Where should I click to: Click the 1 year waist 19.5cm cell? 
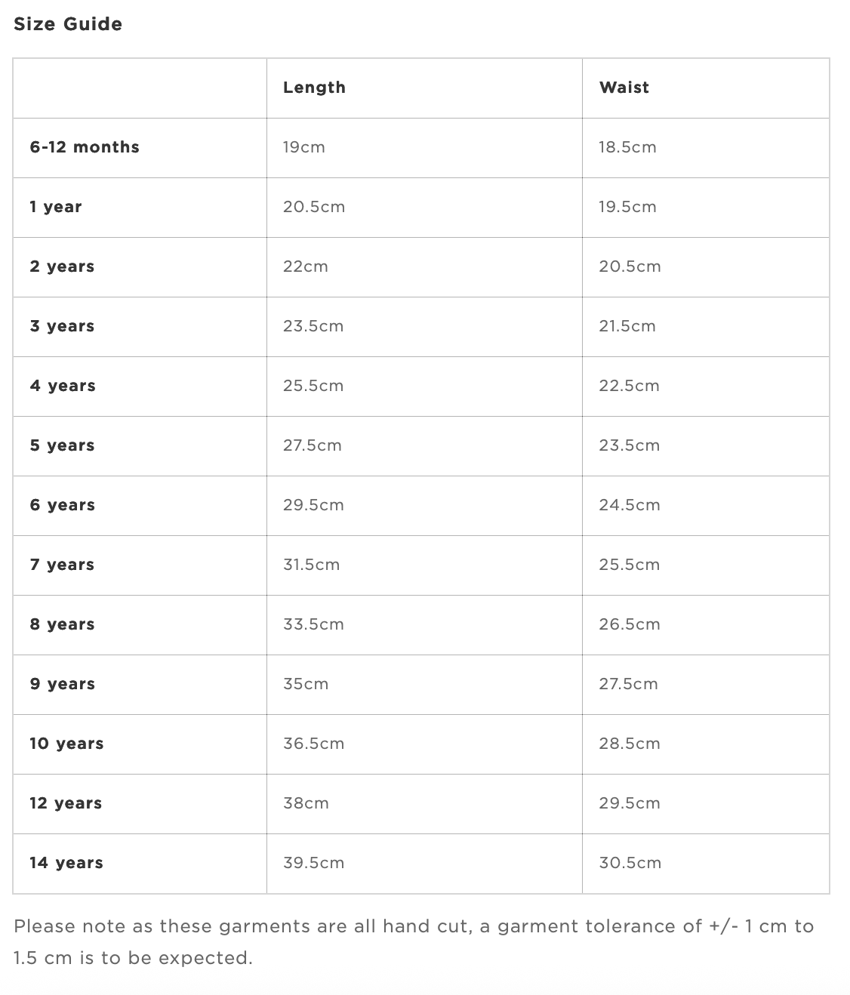tap(706, 208)
